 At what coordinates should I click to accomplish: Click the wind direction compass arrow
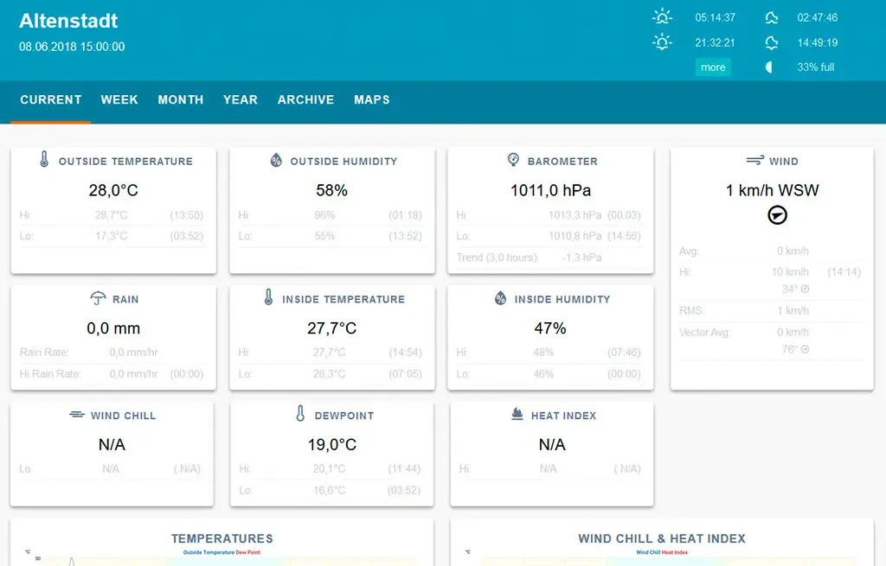[x=777, y=215]
